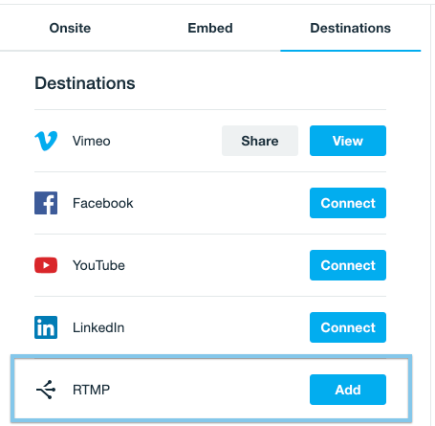Click the Share button for Vimeo
The image size is (435, 426).
260,141
